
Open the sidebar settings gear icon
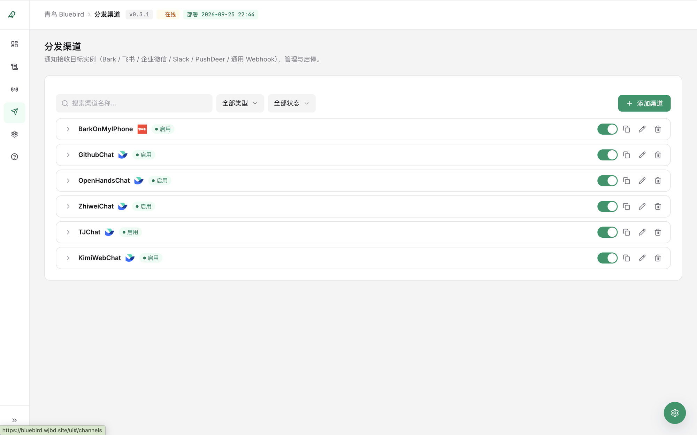coord(14,134)
